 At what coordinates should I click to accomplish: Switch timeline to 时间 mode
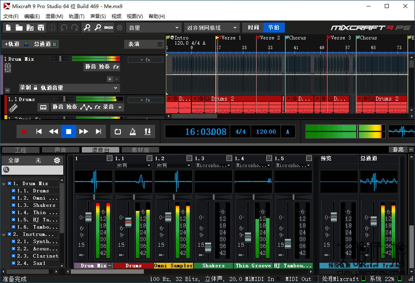point(253,27)
